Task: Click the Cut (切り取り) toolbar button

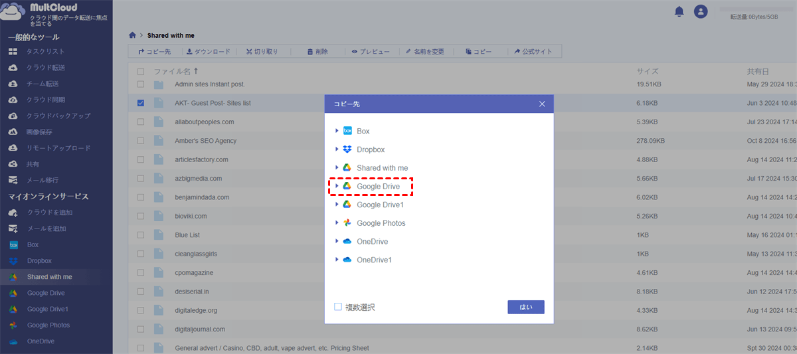Action: click(x=262, y=51)
